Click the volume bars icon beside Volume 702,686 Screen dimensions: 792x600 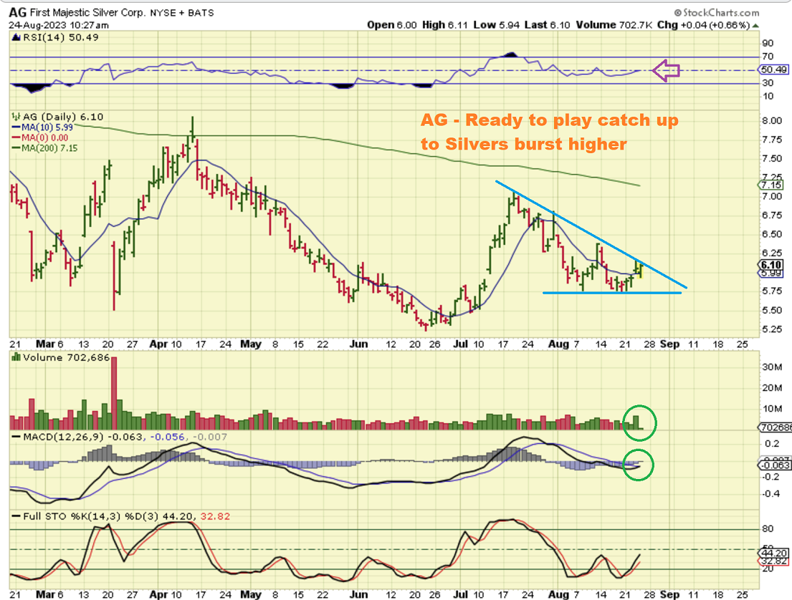tap(16, 357)
